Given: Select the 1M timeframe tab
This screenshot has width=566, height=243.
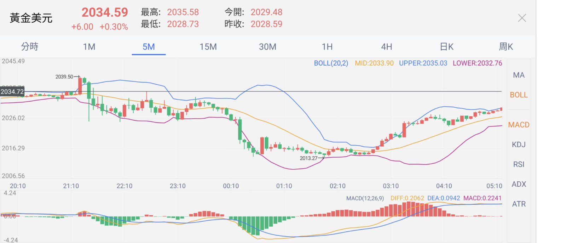Looking at the screenshot, I should pyautogui.click(x=89, y=47).
